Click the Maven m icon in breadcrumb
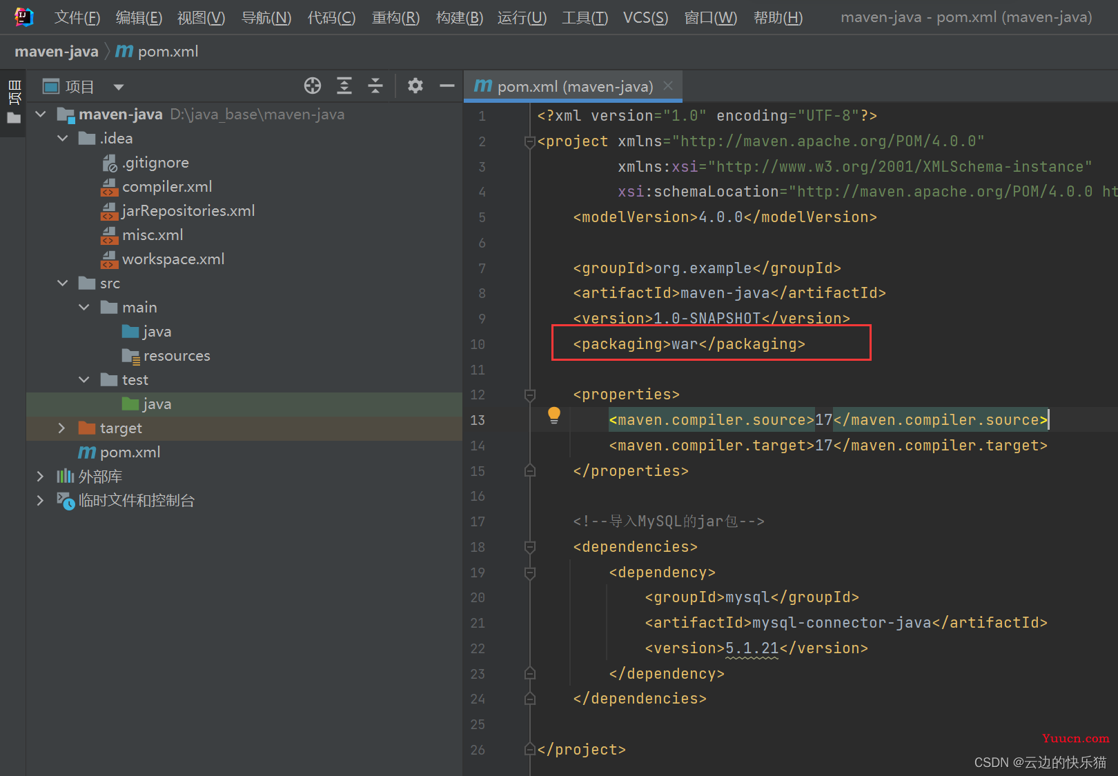Screen dimensions: 1118x776 pyautogui.click(x=124, y=51)
